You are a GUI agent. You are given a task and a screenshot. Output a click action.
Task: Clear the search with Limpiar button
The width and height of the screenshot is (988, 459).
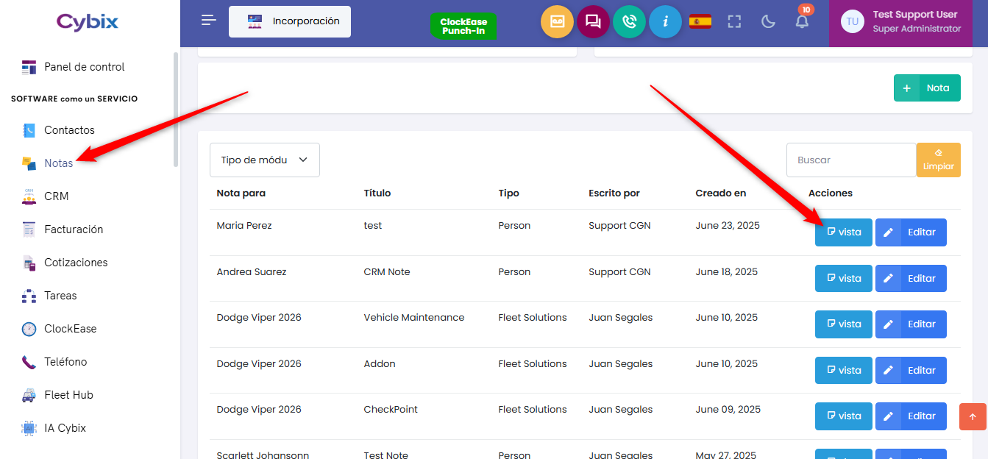click(x=938, y=160)
